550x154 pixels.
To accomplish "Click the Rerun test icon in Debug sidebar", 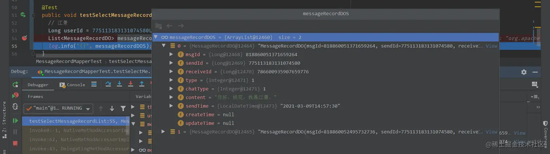I will tap(15, 85).
